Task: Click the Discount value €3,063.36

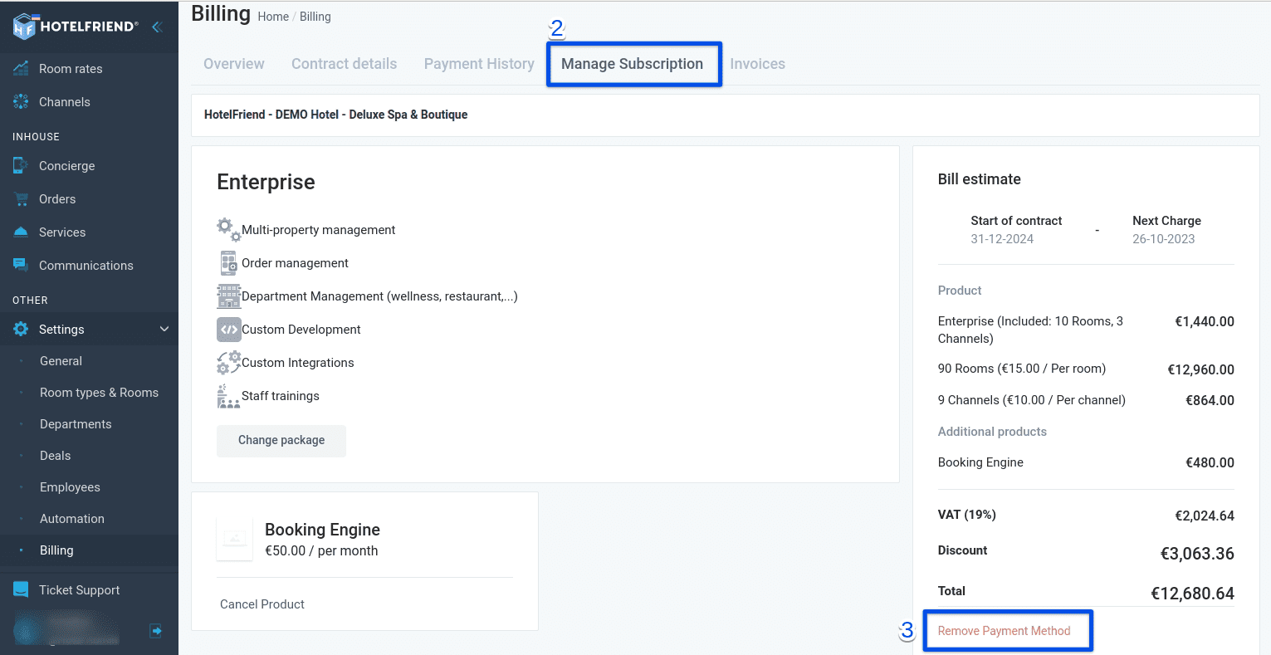Action: pos(1197,554)
